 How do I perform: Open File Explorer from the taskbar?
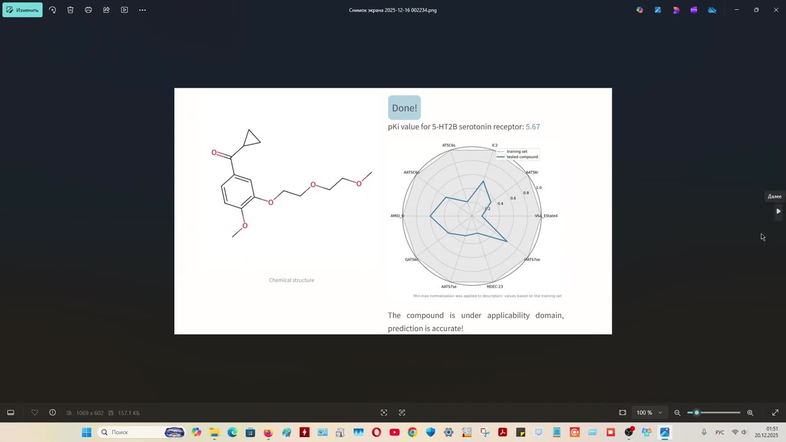[x=214, y=432]
